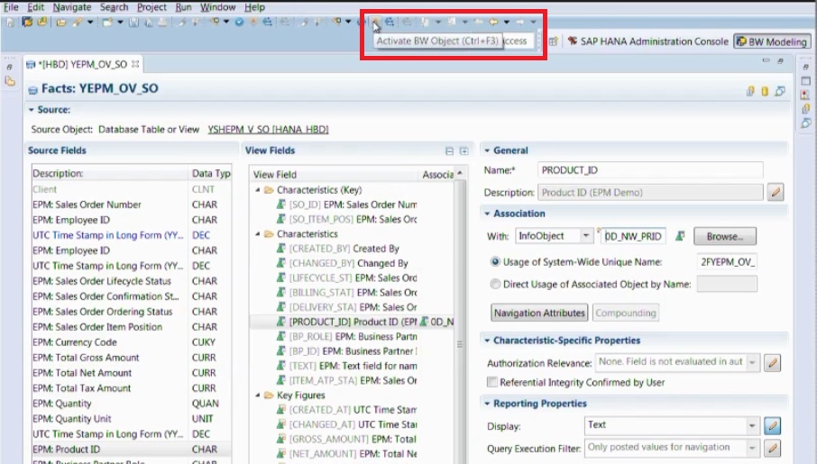Expand all nodes in View Fields

pos(464,151)
